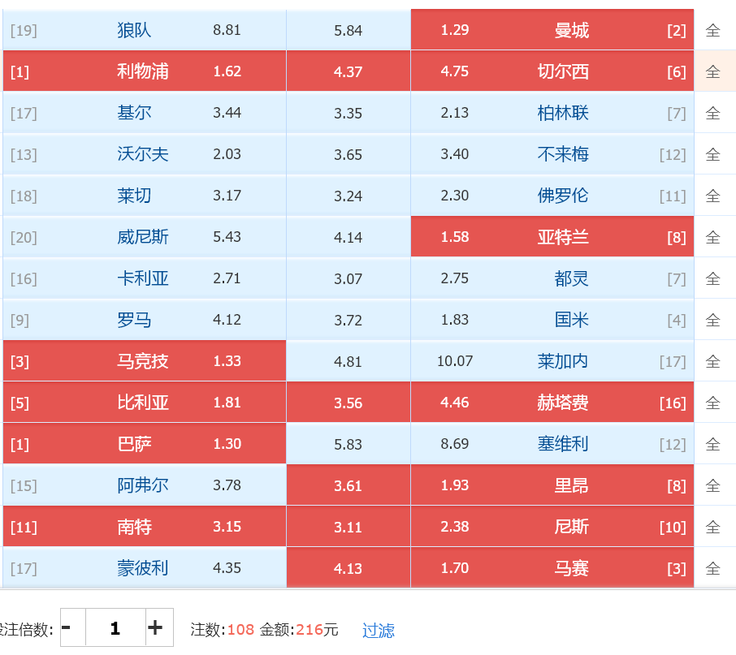
Task: Deselect home win 3.15 for 南特
Action: (145, 527)
